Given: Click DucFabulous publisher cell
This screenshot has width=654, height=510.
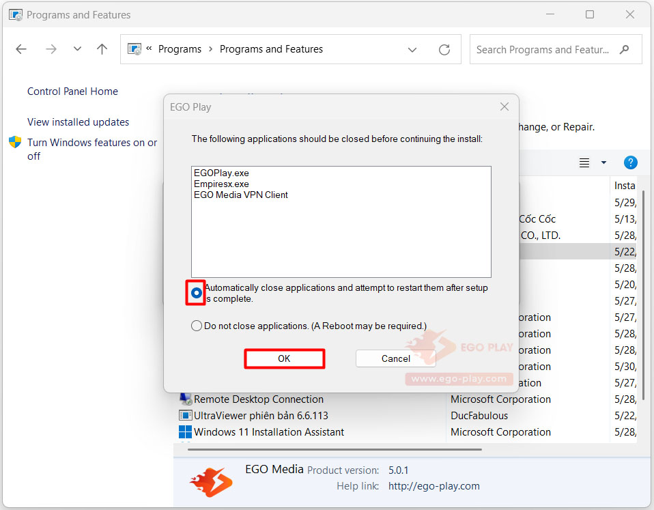Looking at the screenshot, I should click(x=479, y=416).
